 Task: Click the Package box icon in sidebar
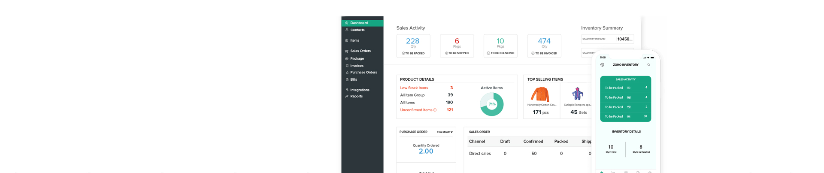(x=347, y=59)
